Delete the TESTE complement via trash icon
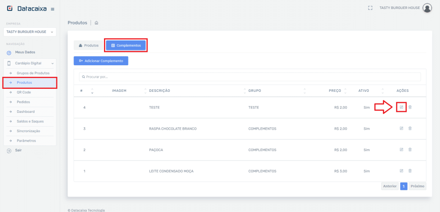 click(410, 107)
